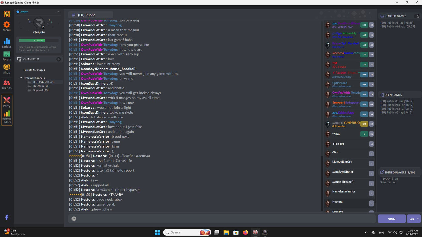Viewport: 422px width, 237px height.
Task: Click signed player Sokarca -ar
Action: [387, 182]
